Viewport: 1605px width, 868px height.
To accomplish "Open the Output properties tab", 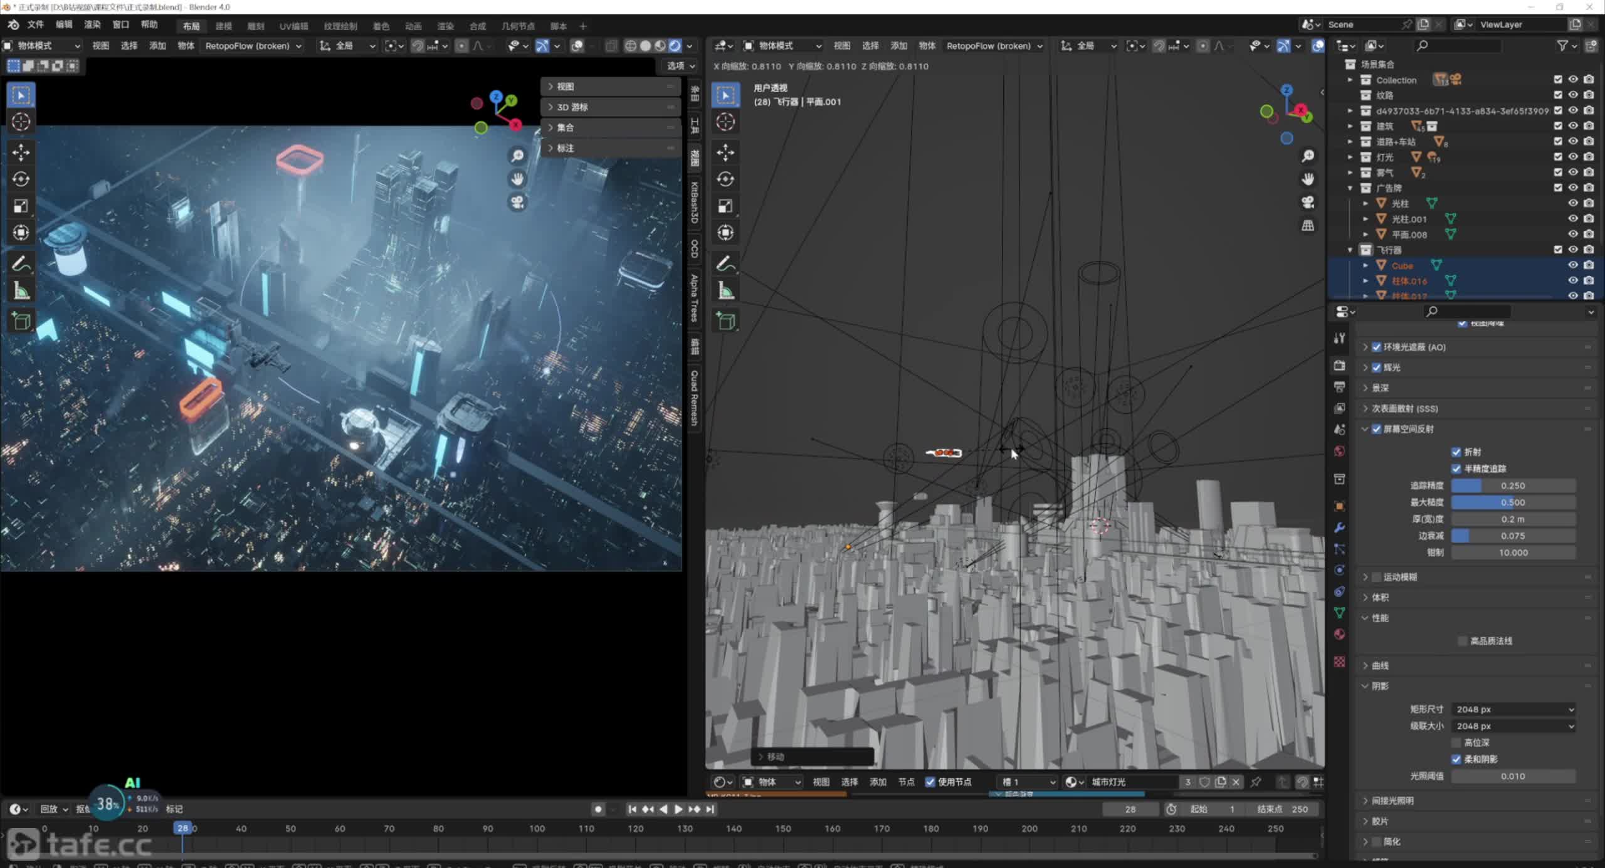I will click(x=1340, y=387).
